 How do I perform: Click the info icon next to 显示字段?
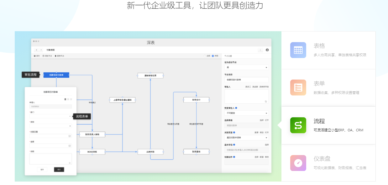click(234, 145)
